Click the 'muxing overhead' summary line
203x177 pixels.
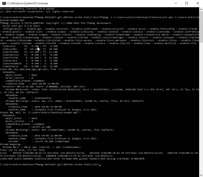pos(72,159)
